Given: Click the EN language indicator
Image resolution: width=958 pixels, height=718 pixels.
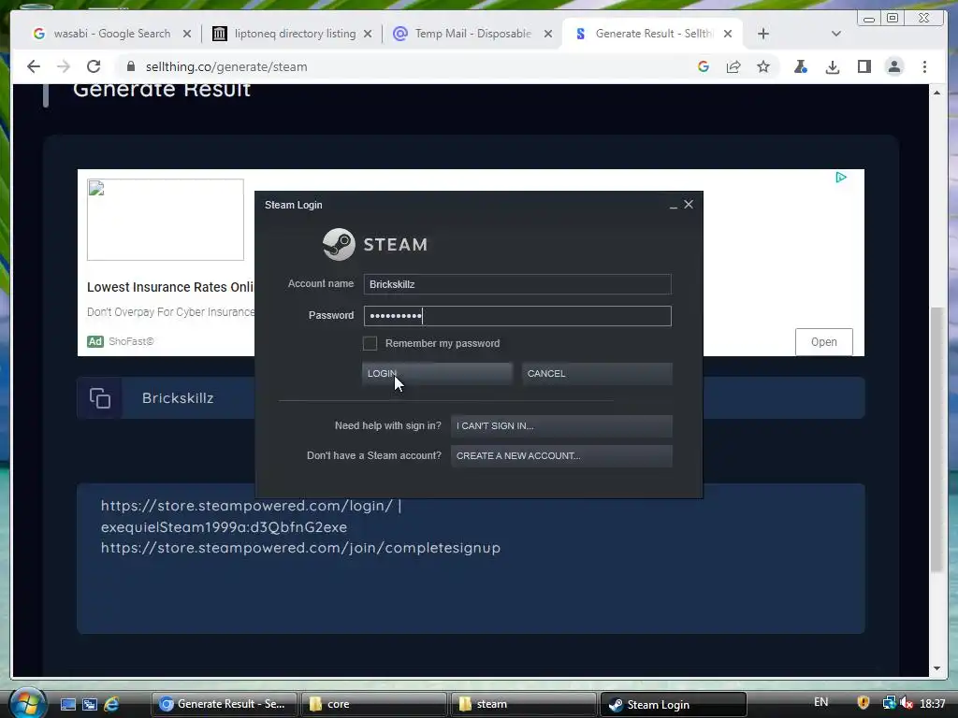Looking at the screenshot, I should pos(821,702).
